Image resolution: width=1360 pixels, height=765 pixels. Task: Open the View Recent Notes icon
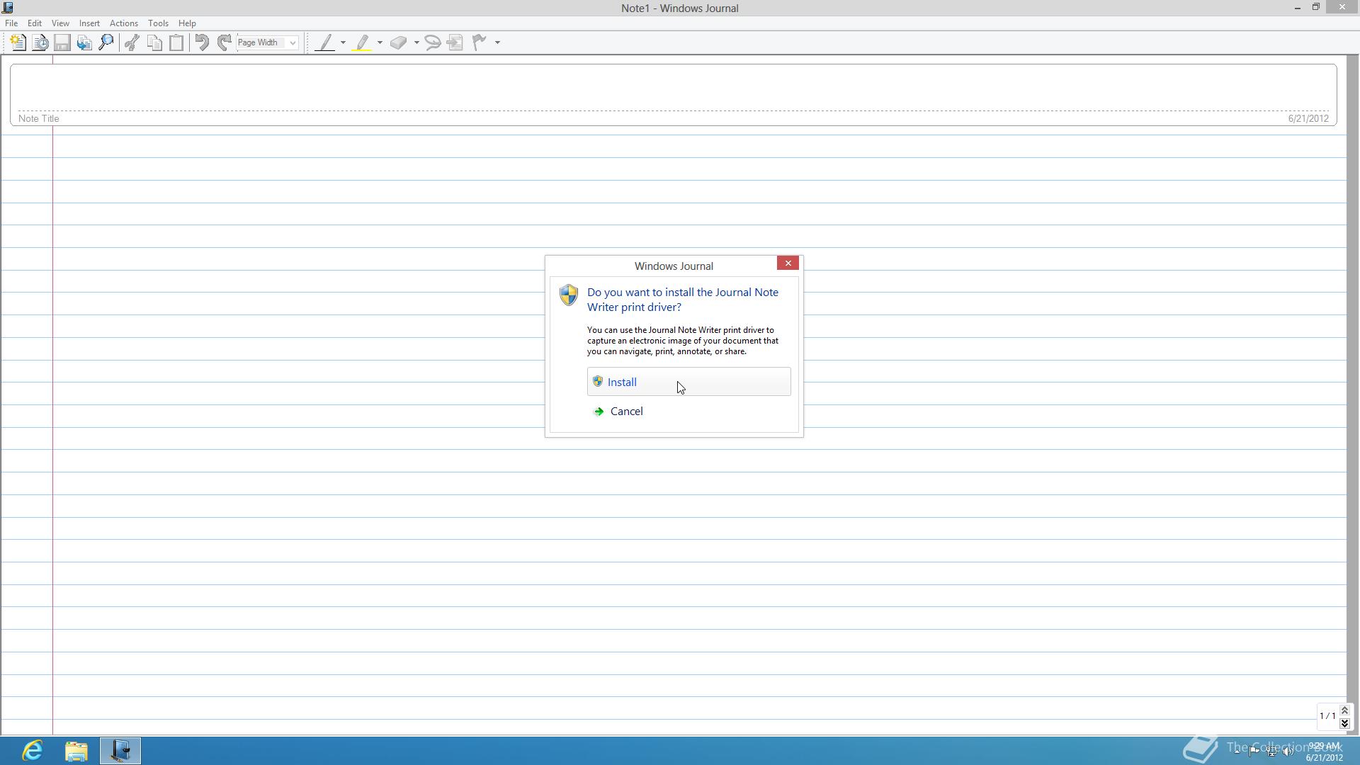coord(40,42)
